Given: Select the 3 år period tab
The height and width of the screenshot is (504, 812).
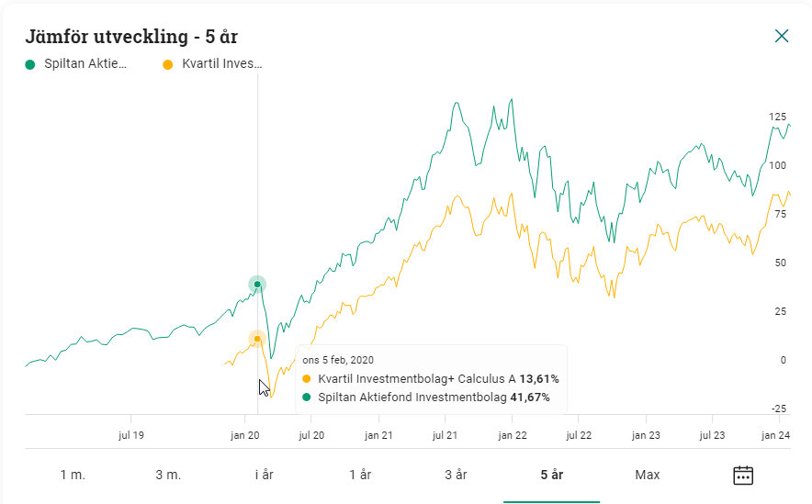Looking at the screenshot, I should coord(456,475).
